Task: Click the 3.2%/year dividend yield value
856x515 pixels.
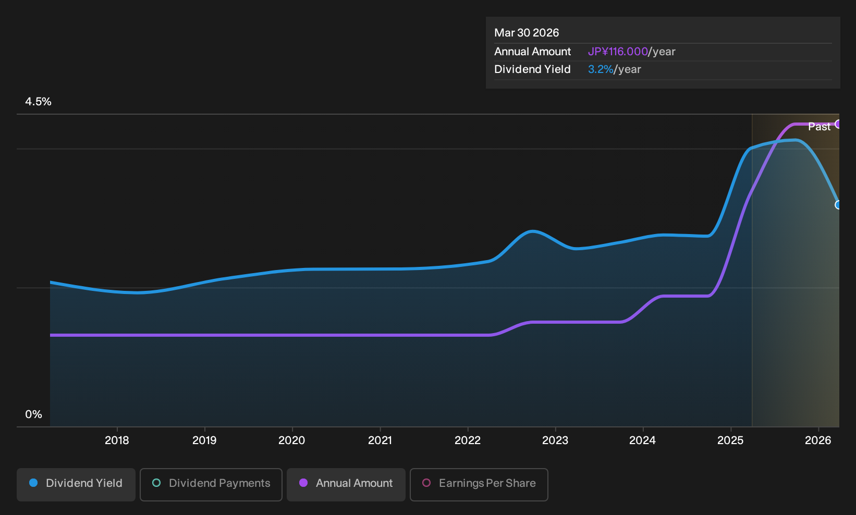Action: click(x=615, y=69)
